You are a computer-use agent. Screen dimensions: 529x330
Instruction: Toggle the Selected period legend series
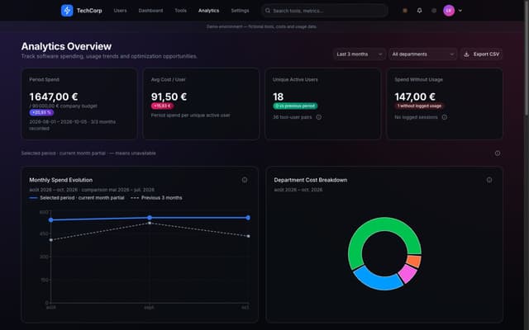point(77,198)
